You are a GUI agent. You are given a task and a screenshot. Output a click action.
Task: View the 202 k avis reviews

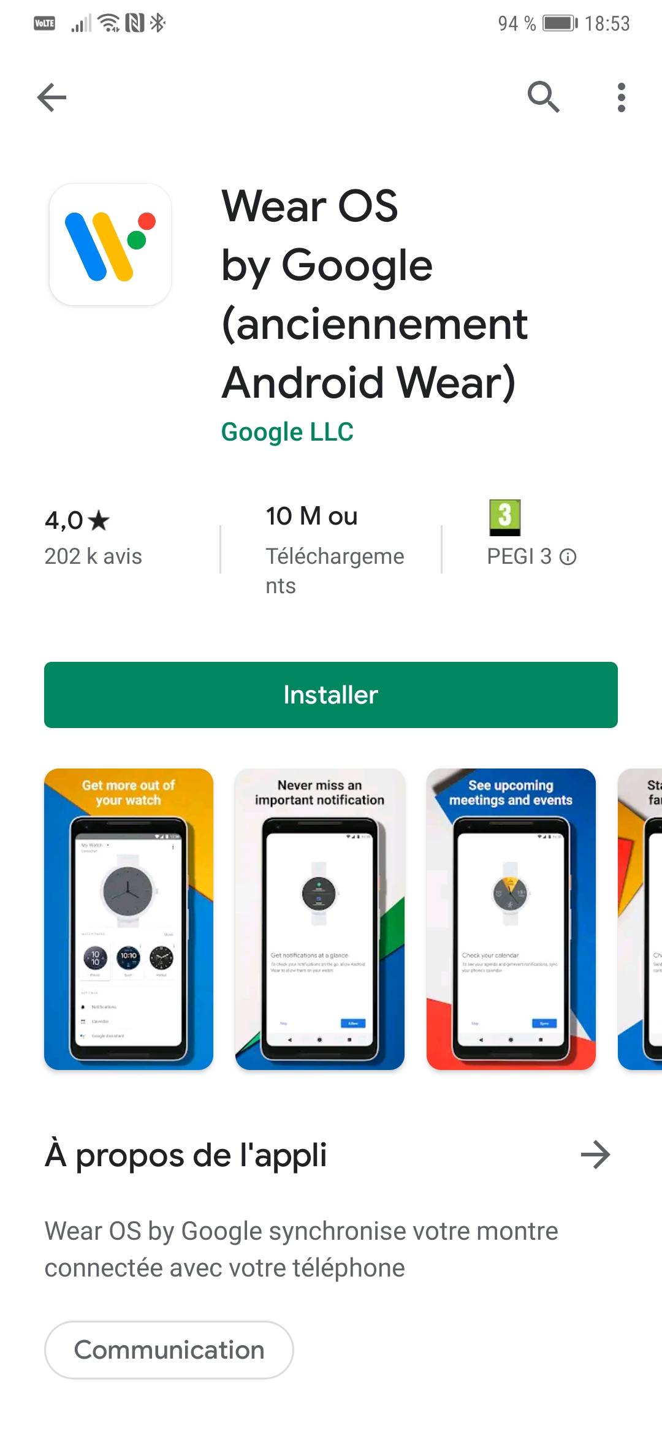(93, 556)
